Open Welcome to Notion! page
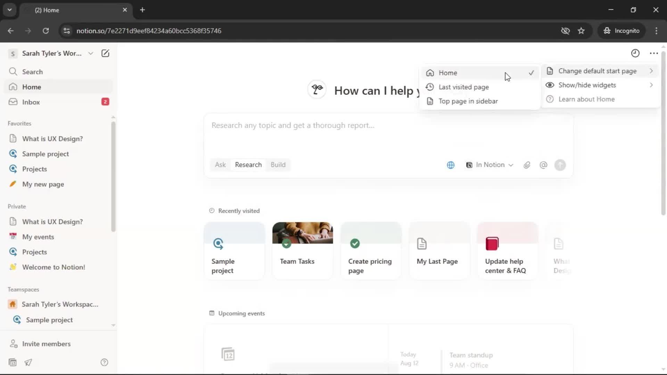The image size is (667, 375). coord(58,267)
